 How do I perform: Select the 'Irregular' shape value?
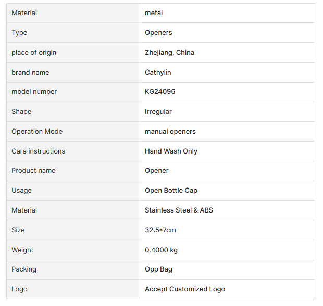(x=158, y=112)
